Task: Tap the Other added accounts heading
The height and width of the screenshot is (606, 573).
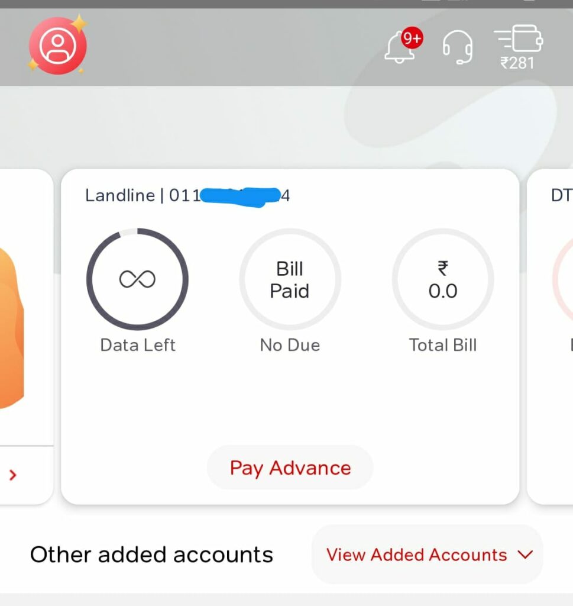Action: pos(151,555)
